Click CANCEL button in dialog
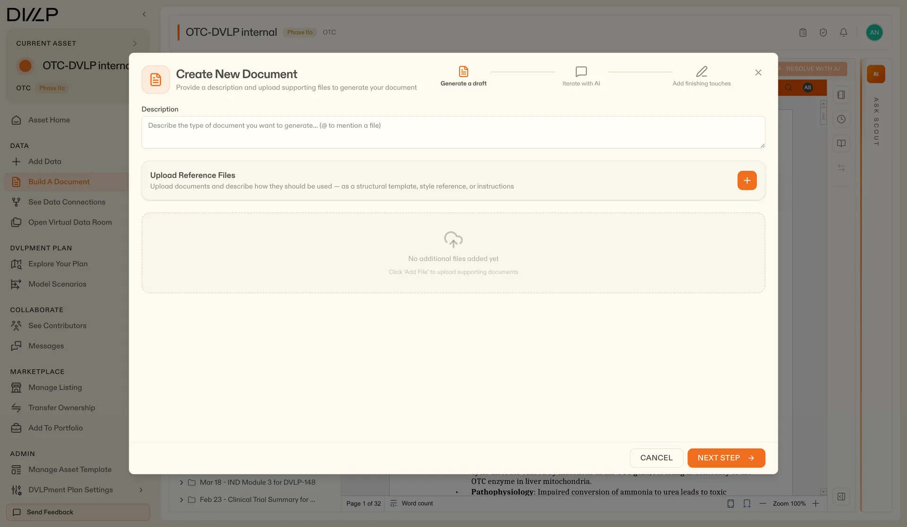The width and height of the screenshot is (907, 527). tap(656, 458)
